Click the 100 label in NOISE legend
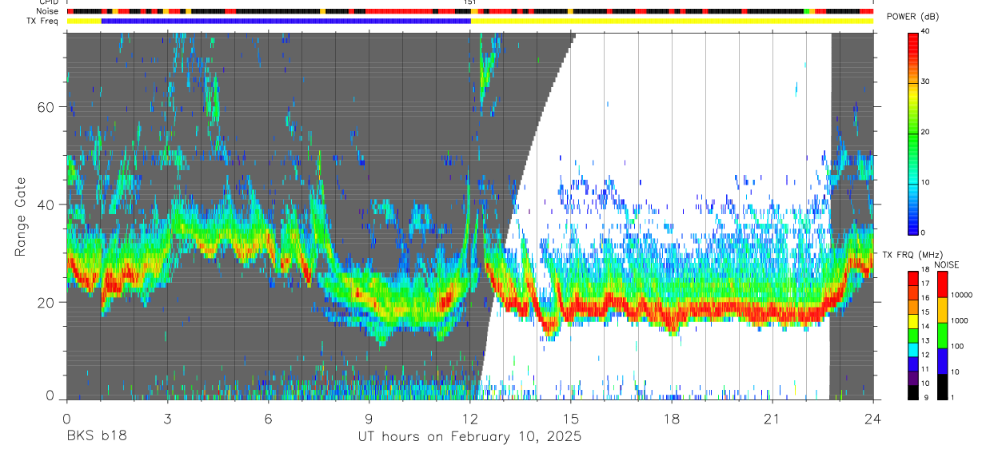 (959, 346)
